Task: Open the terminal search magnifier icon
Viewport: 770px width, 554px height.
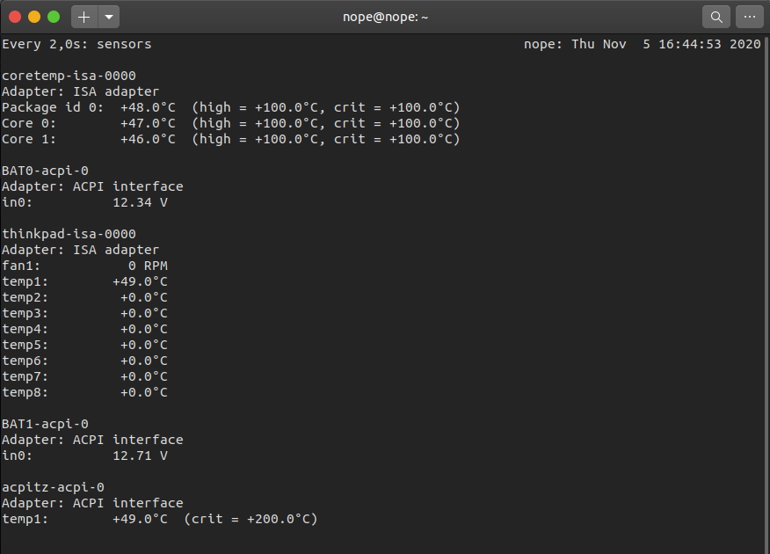Action: [x=716, y=16]
